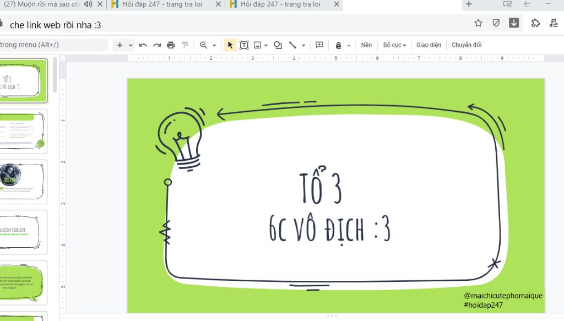Viewport: 564px width, 321px height.
Task: Select the shape tool
Action: (x=278, y=45)
